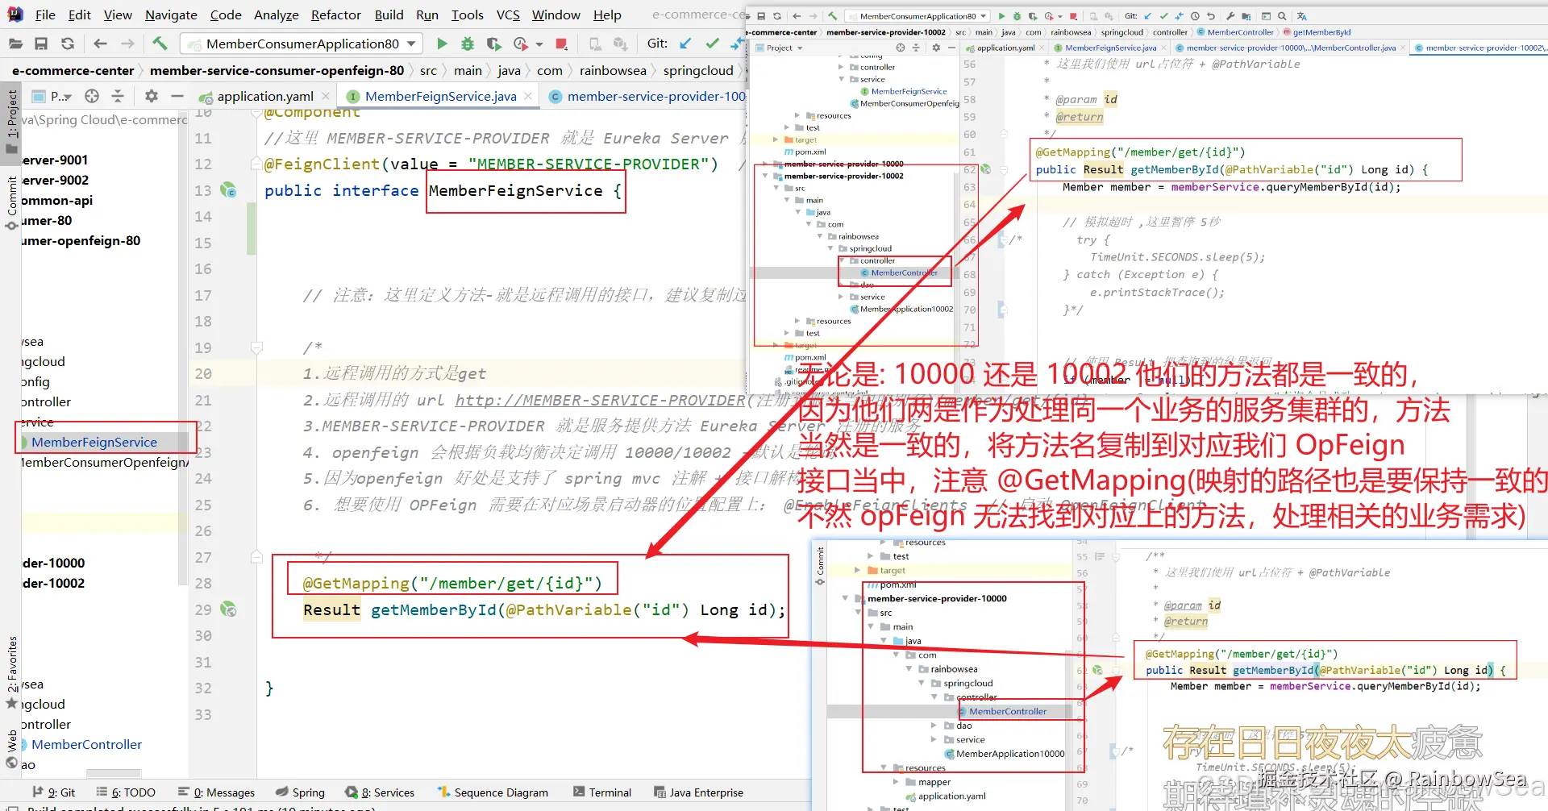Click the Save All icon in main toolbar
Image resolution: width=1548 pixels, height=811 pixels.
pos(41,44)
